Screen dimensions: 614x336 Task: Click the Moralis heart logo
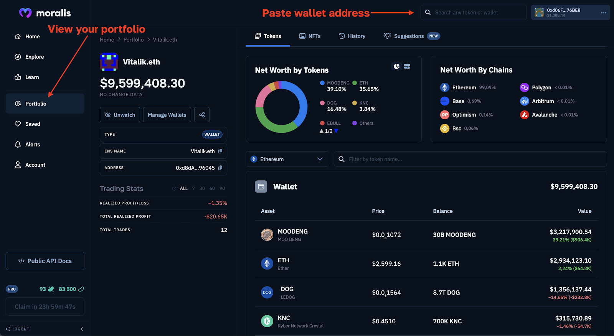pyautogui.click(x=25, y=13)
